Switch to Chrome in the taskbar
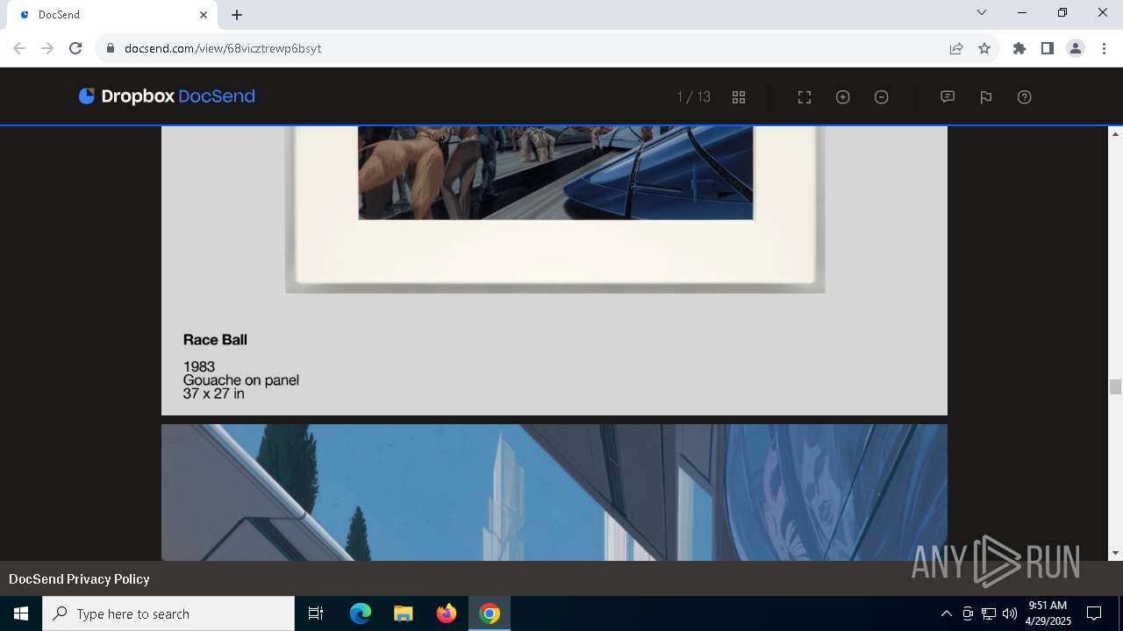Screen dimensions: 1123x631 pos(490,613)
